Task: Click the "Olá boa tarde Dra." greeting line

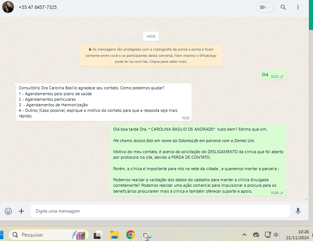Action: point(190,129)
